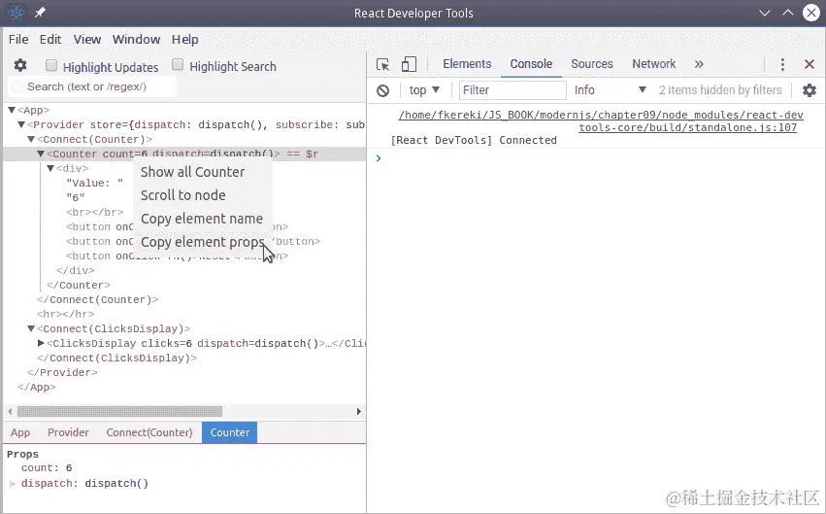
Task: Select the "Value: " text node
Action: (x=95, y=183)
